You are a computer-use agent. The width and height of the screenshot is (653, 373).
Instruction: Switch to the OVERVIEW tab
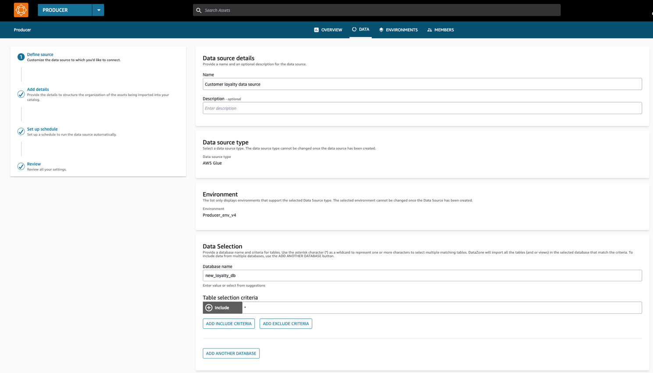328,30
